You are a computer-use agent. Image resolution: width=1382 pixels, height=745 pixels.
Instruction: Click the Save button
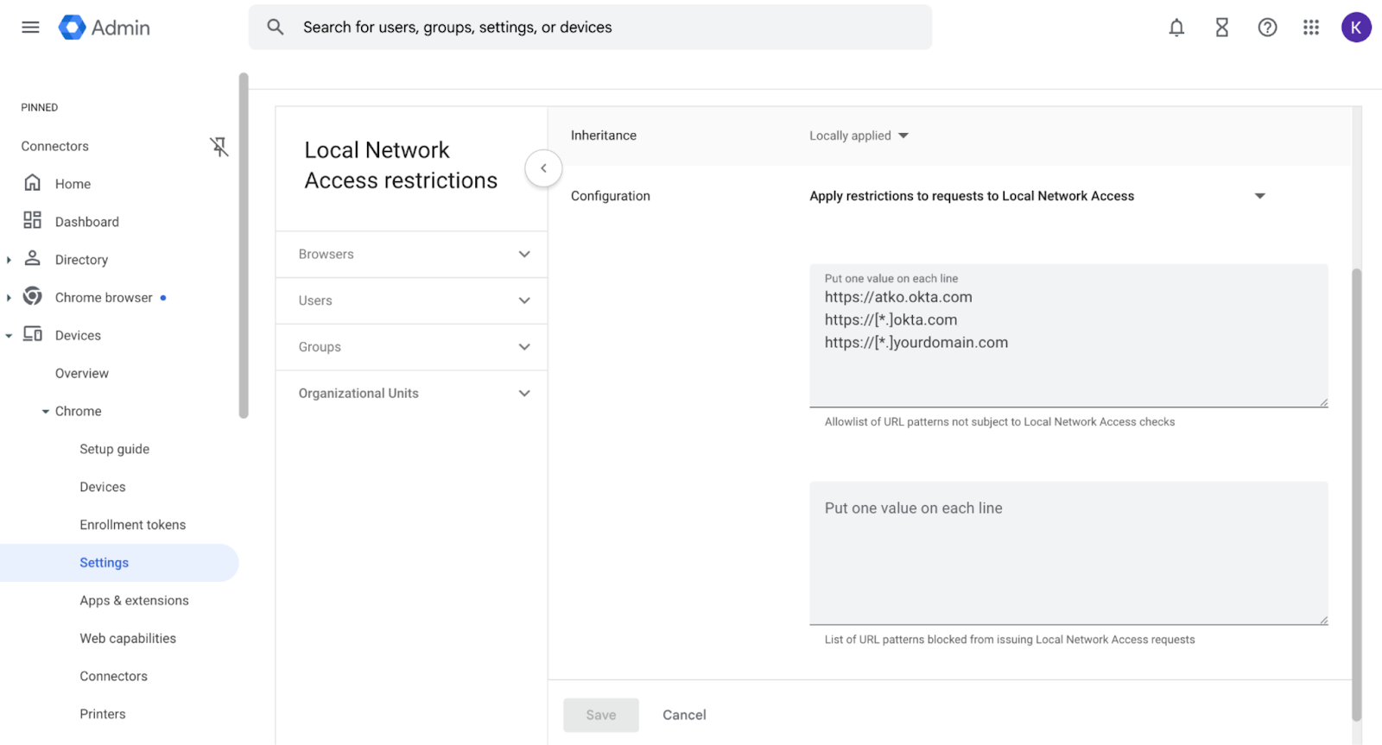coord(601,715)
